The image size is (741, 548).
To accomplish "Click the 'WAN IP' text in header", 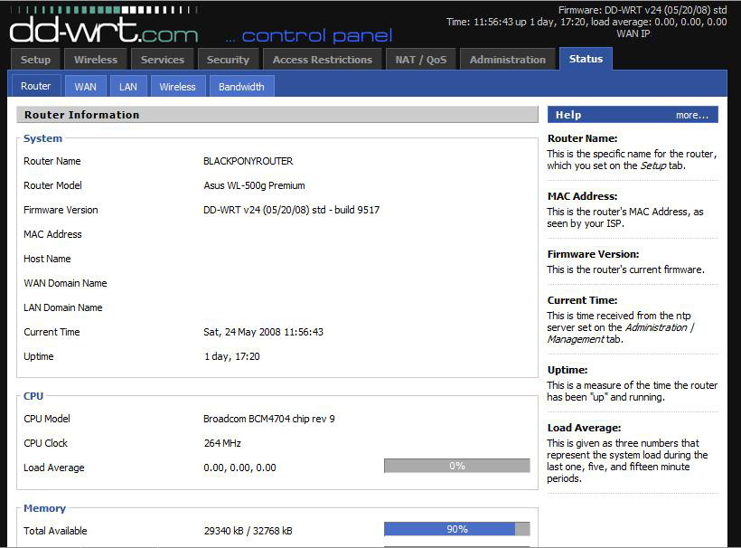I will pyautogui.click(x=633, y=33).
